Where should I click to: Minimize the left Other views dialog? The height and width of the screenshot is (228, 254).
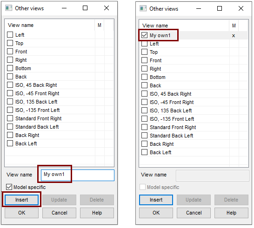pos(64,8)
